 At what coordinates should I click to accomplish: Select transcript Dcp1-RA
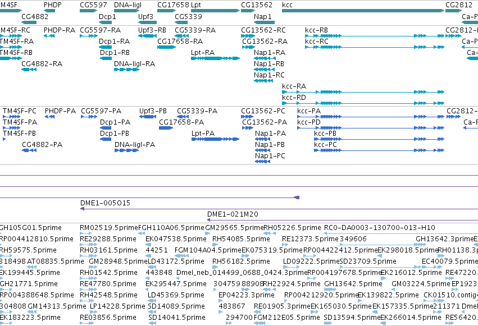pos(105,47)
